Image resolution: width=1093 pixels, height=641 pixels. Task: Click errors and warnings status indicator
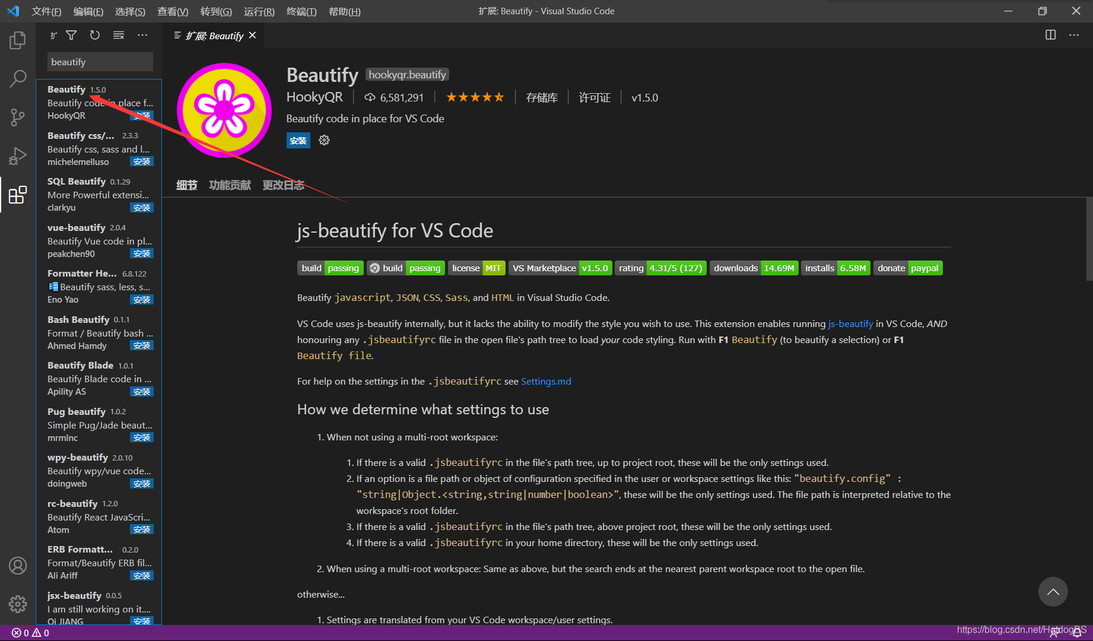30,633
